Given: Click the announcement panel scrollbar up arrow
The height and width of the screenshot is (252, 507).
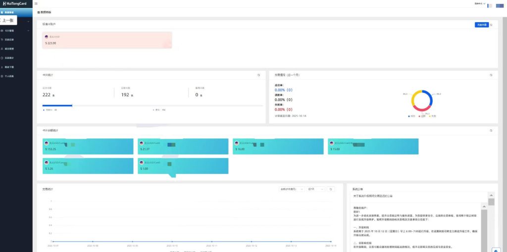Looking at the screenshot, I should coord(491,195).
